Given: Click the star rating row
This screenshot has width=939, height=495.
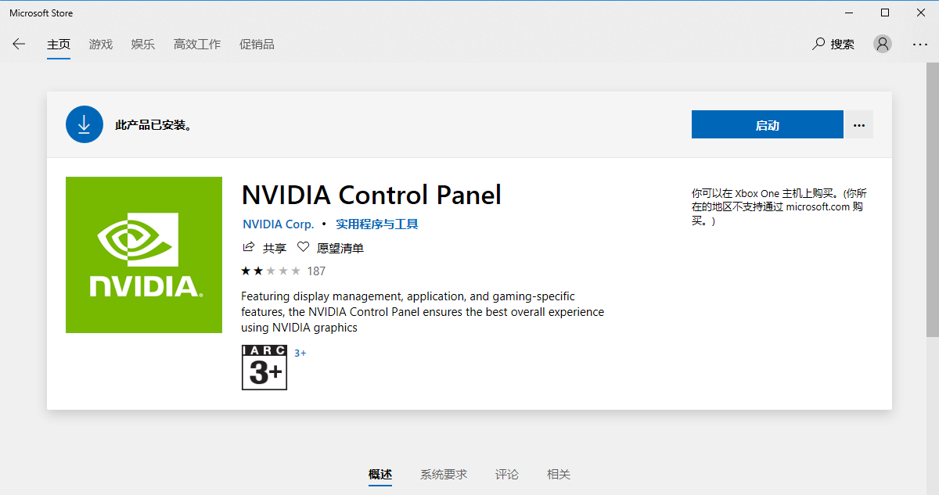Looking at the screenshot, I should pyautogui.click(x=271, y=271).
